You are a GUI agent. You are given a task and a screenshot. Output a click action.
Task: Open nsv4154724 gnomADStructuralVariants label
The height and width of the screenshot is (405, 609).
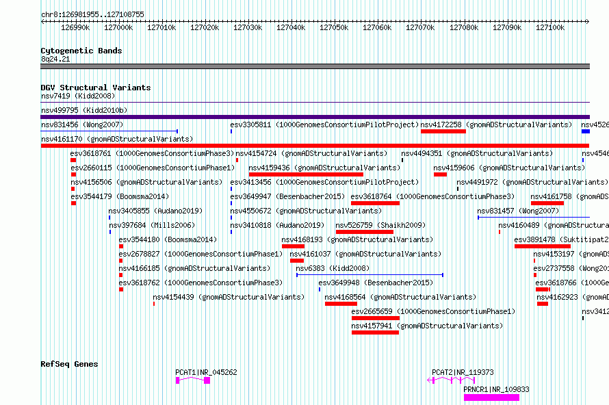tap(311, 153)
